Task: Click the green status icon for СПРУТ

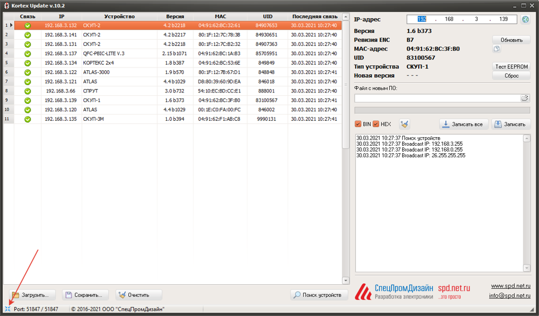Action: pos(27,91)
